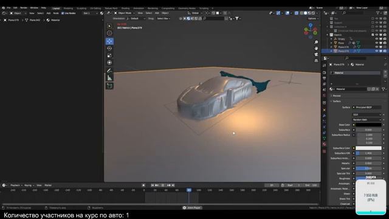Click the outliner display mode icon
The image size is (389, 219).
coord(334,13)
